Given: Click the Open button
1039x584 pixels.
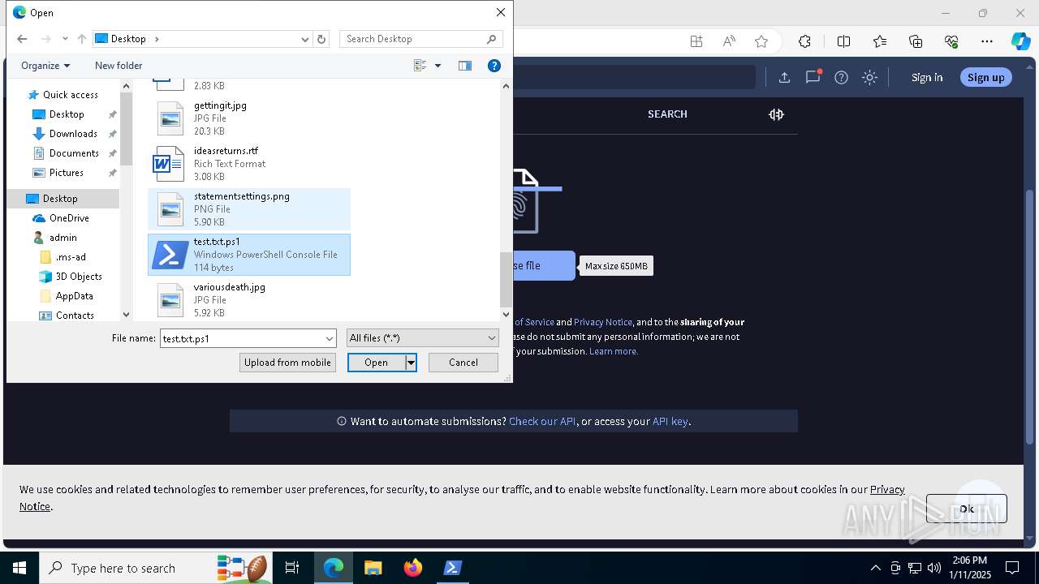Looking at the screenshot, I should tap(377, 363).
